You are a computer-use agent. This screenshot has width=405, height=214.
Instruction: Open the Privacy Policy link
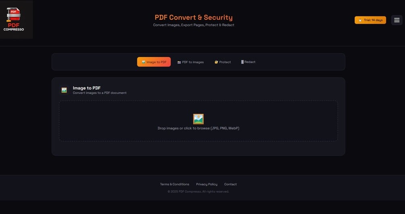207,184
